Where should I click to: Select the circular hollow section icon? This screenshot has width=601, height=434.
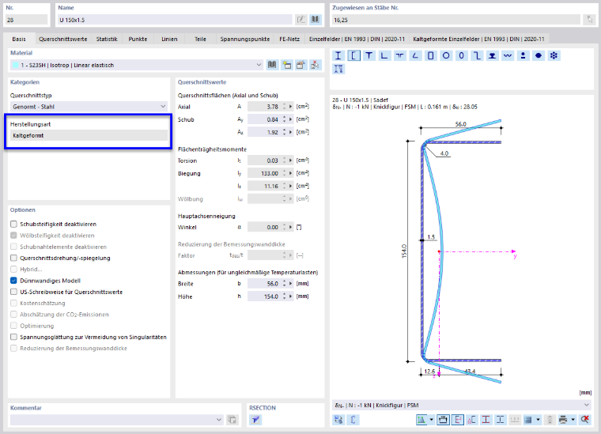click(446, 55)
